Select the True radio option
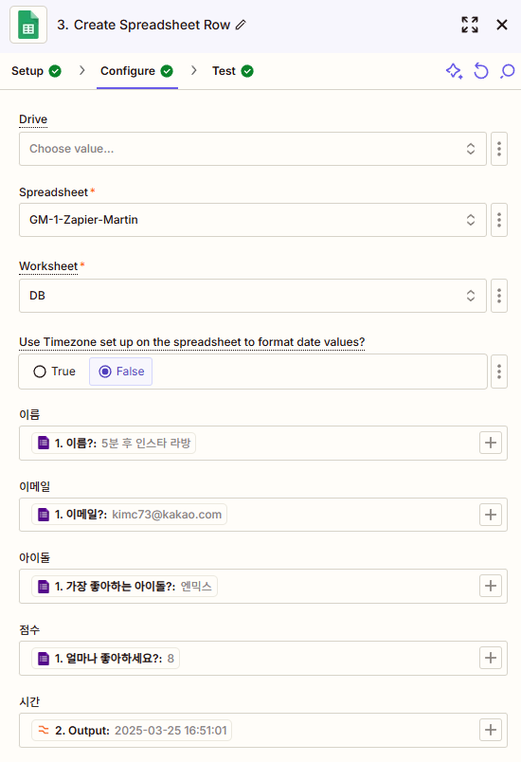 click(x=54, y=372)
